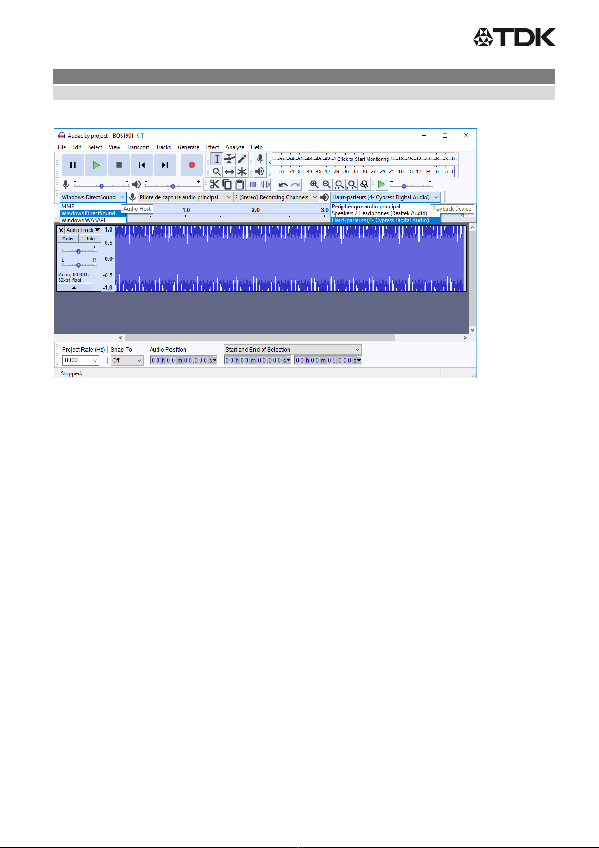Screen dimensions: 599x848
Task: Choose Haut-parleurs Cypress Digital Audio in the open list
Action: pos(385,220)
